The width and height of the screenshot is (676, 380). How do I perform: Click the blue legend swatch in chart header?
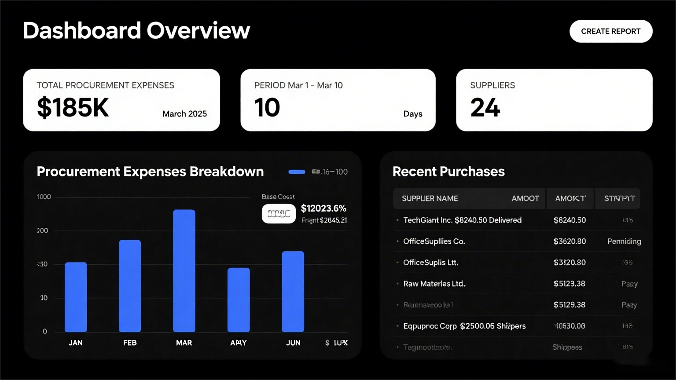tap(297, 172)
